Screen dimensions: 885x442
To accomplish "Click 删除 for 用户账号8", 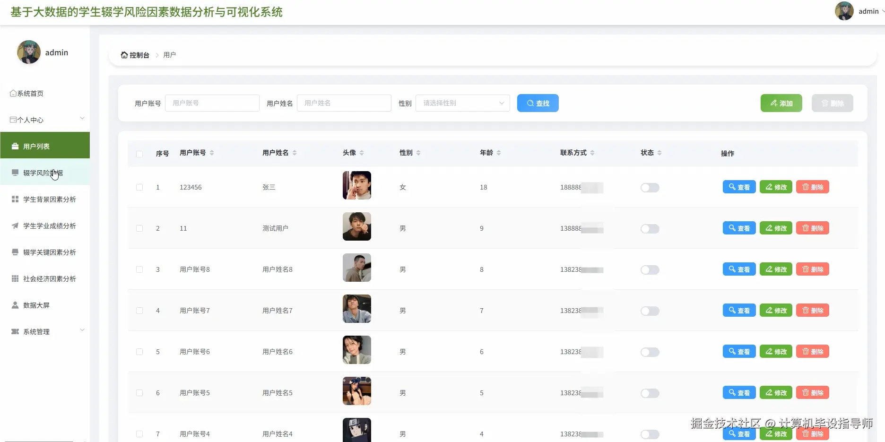I will [x=813, y=269].
